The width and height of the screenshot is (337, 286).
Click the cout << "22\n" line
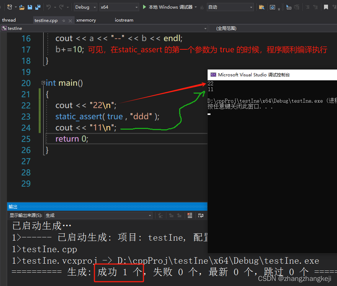tap(86, 106)
